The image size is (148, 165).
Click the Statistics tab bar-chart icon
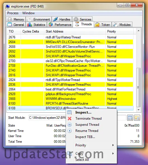(30, 24)
